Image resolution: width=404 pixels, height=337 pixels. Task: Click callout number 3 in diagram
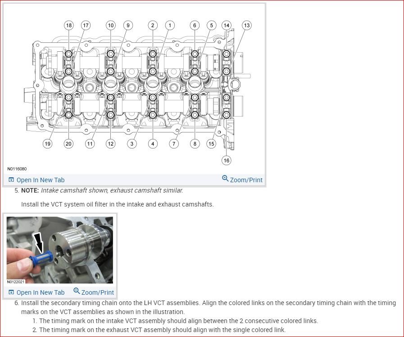coord(132,144)
